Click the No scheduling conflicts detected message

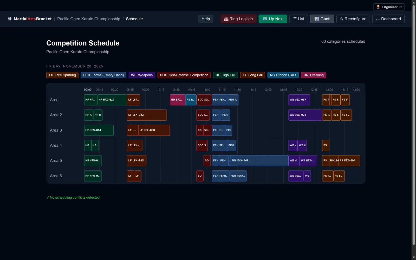(73, 198)
